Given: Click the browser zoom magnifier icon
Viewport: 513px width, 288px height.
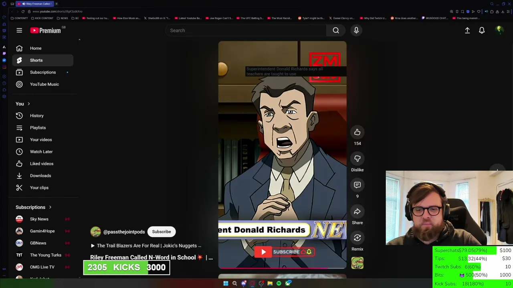Looking at the screenshot, I should [452, 12].
